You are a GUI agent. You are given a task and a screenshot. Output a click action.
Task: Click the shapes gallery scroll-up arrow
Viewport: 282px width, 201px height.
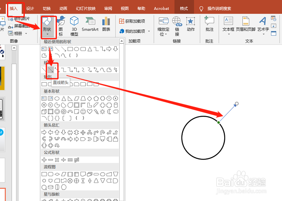122,41
